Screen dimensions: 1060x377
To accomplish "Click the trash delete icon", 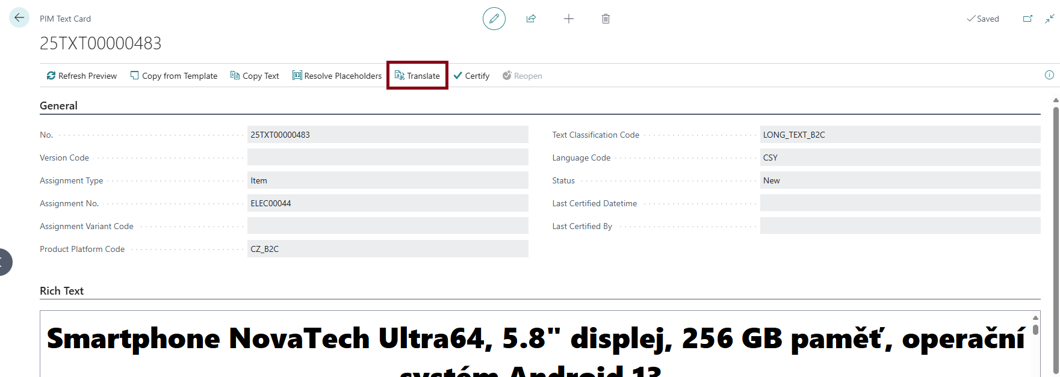I will (x=606, y=19).
